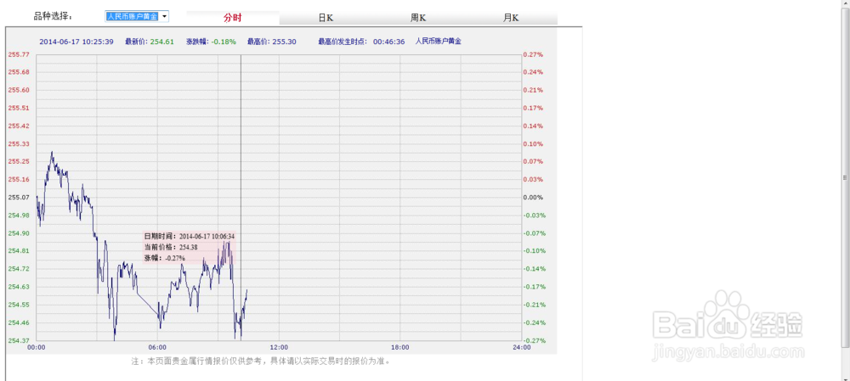
Task: Click the tooltip date line 2014-06-17 10:06:34
Action: pos(189,237)
